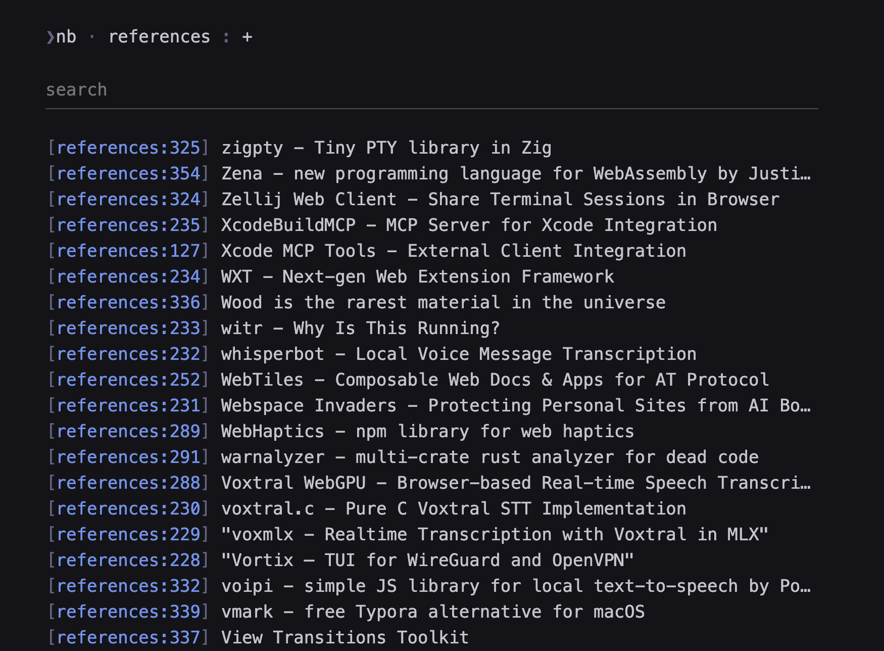Open the WXT Web Extension Framework entry
The width and height of the screenshot is (884, 651).
pos(417,276)
